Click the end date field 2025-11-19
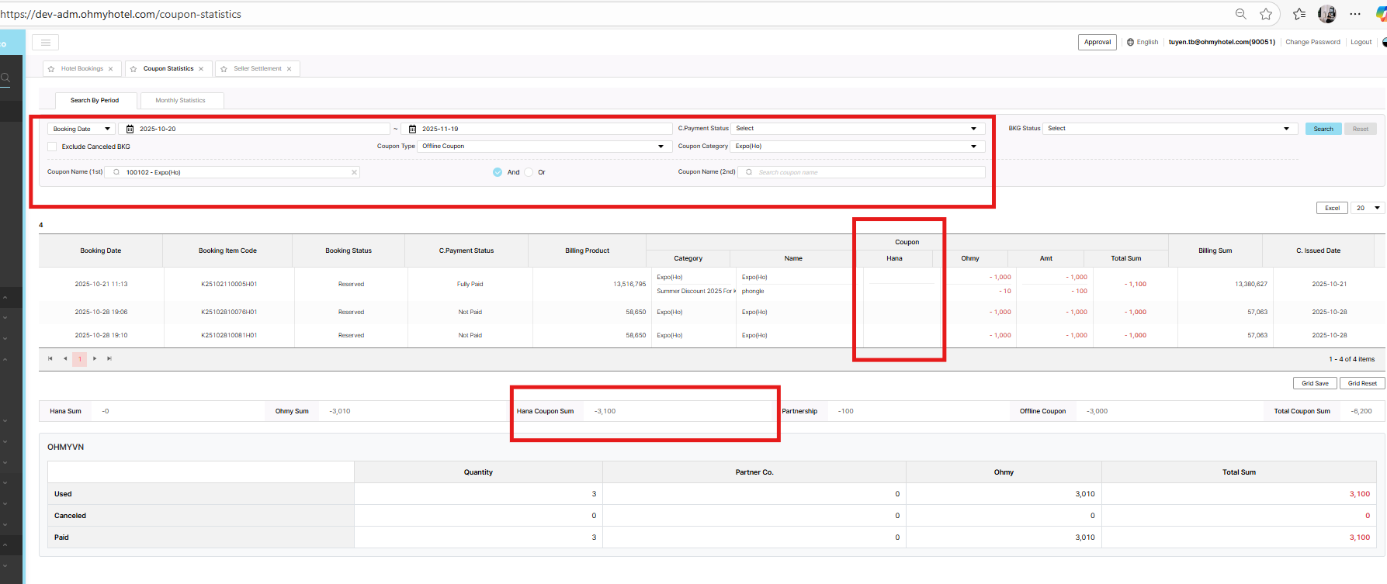Screen dimensions: 1387x584 536,129
